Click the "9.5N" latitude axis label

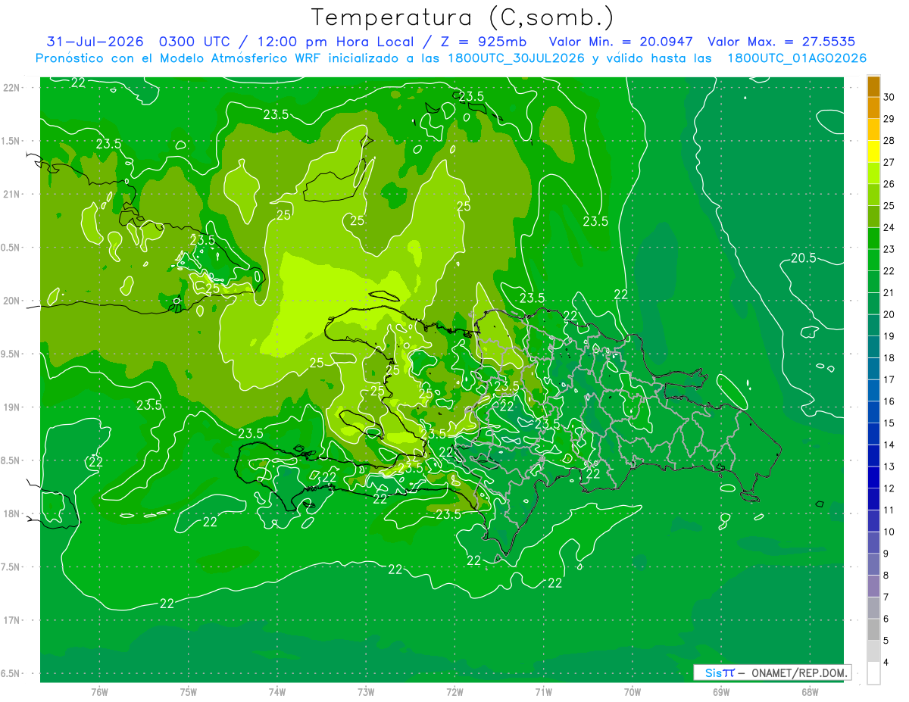coord(11,354)
